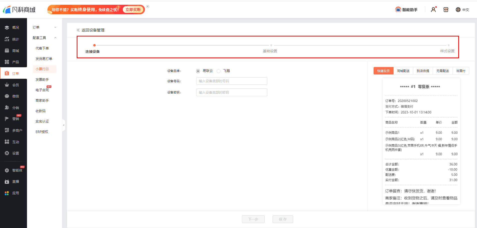
Task: Open the 直播 live stream icon
Action: (x=7, y=182)
